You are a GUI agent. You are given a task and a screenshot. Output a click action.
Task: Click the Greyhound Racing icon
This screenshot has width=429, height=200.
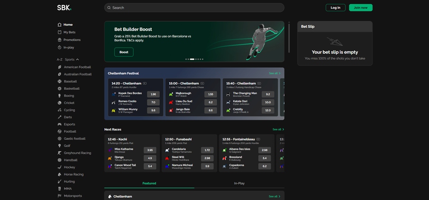pyautogui.click(x=59, y=153)
